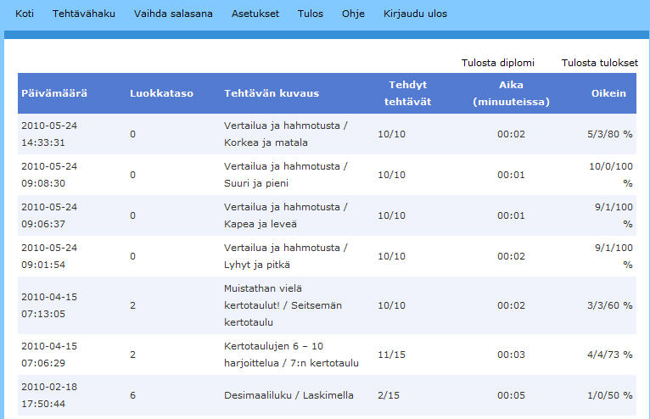The width and height of the screenshot is (650, 419).
Task: Click the Päivämäärä column header
Action: (54, 93)
